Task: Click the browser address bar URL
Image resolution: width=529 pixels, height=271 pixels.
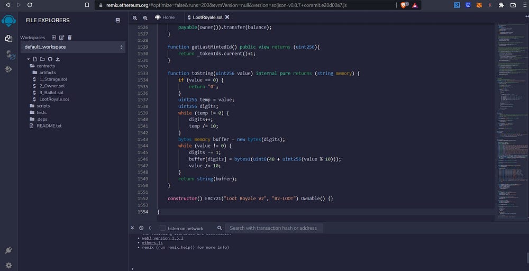Action: [x=226, y=5]
